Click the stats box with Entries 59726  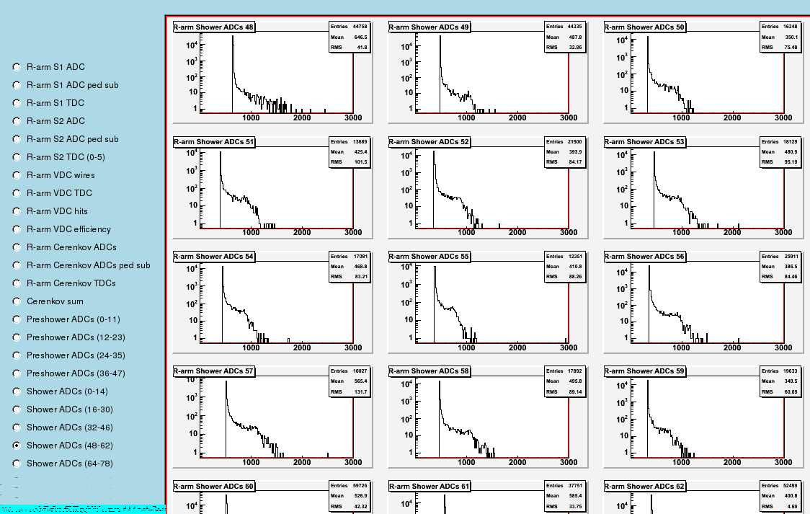pyautogui.click(x=350, y=496)
